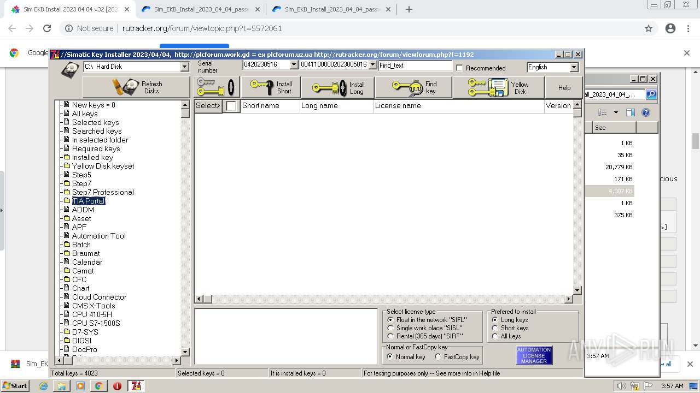This screenshot has width=700, height=393.
Task: Click the Install Long key button
Action: click(337, 87)
